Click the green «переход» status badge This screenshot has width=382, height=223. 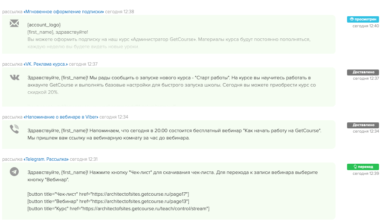363,167
